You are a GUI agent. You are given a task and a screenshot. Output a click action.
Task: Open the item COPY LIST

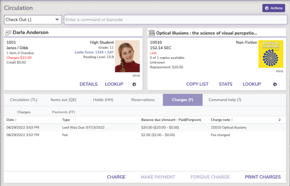coord(197,84)
